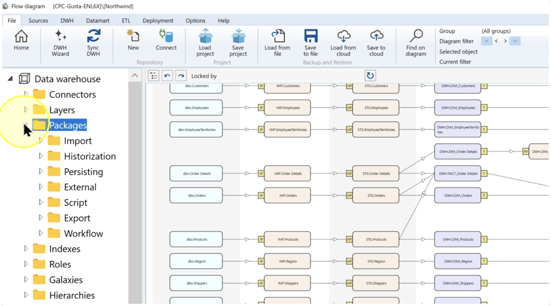Click the T marker on DWH.FACT_Order Details

(484, 173)
